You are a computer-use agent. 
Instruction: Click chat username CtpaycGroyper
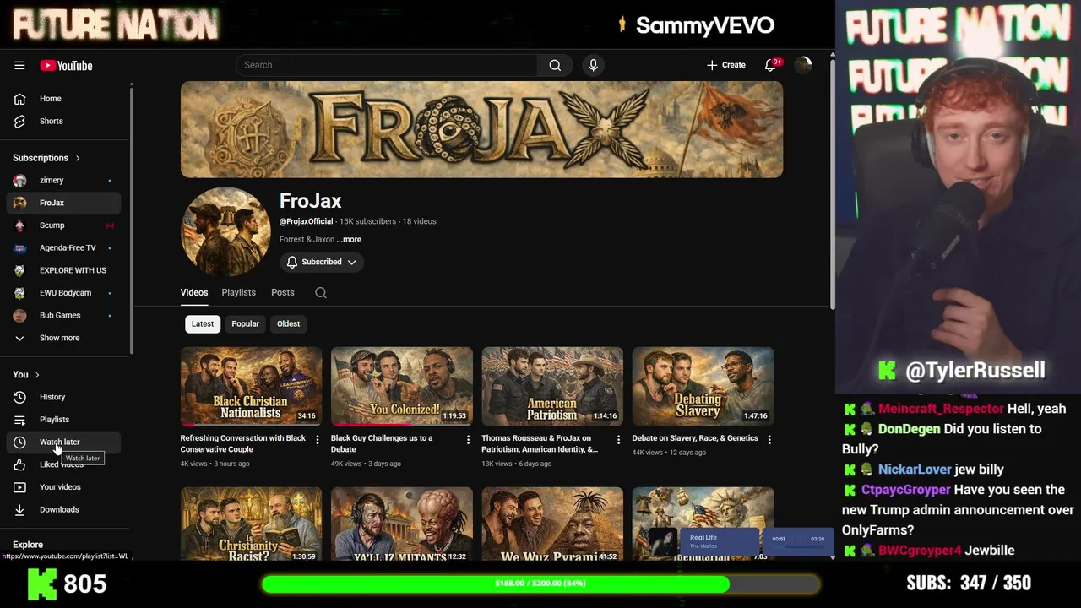905,490
